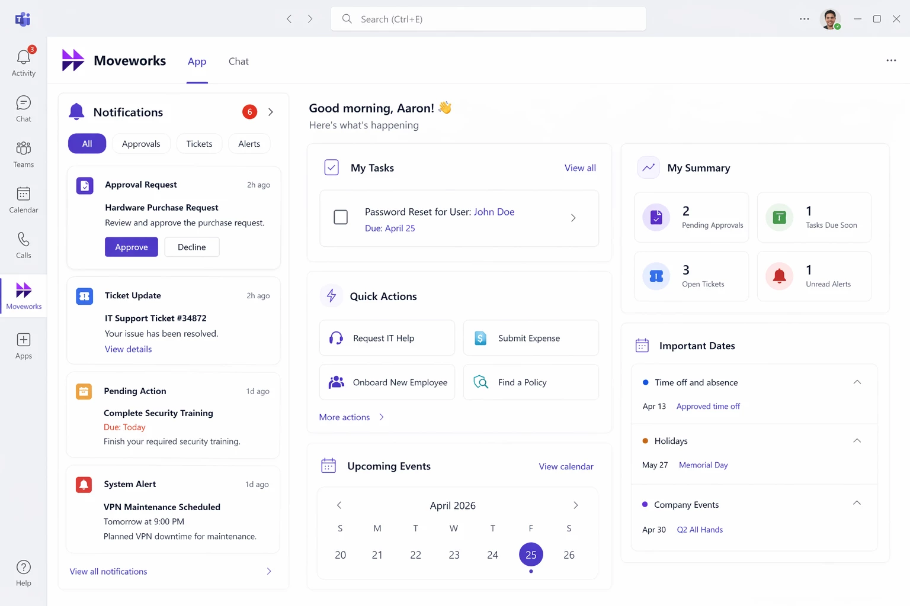Click the Notifications bell icon
The height and width of the screenshot is (606, 910).
(x=76, y=111)
